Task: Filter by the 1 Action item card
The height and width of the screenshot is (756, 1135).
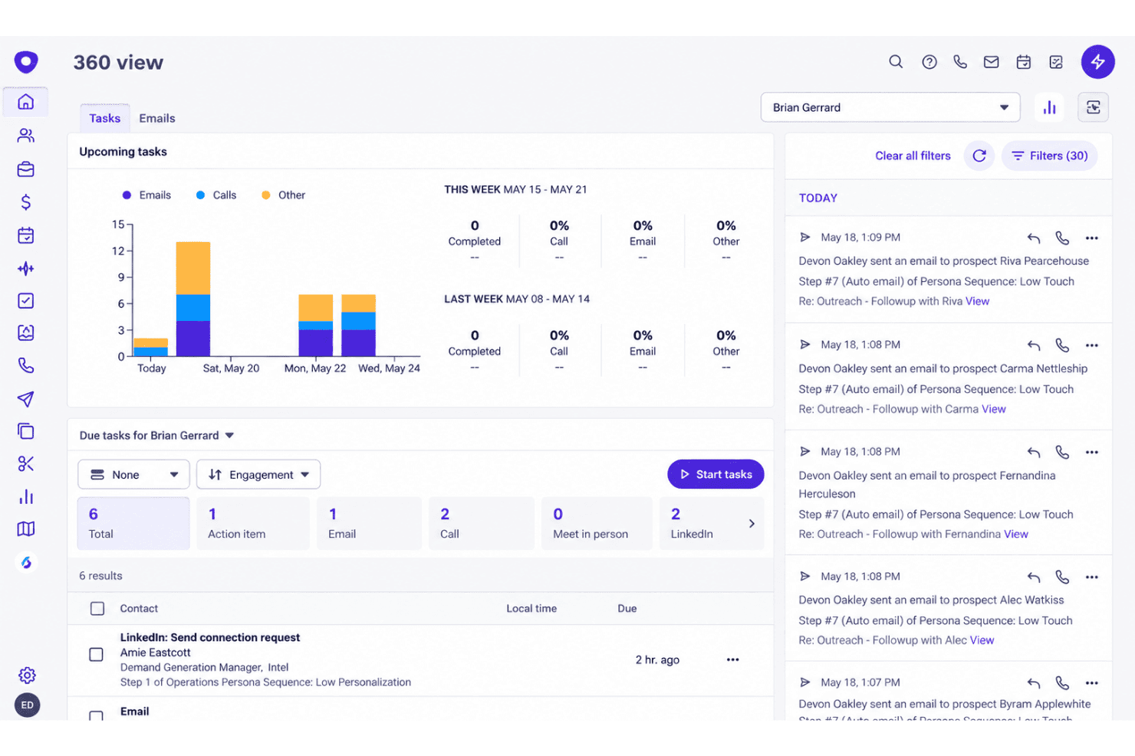Action: coord(253,523)
